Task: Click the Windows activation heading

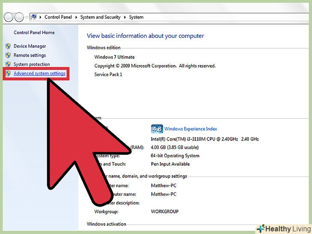Action: (x=106, y=224)
